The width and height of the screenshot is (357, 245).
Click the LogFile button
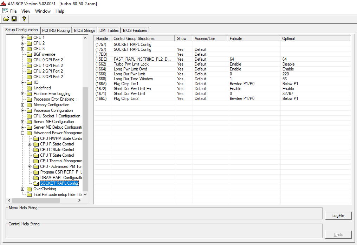click(x=338, y=216)
